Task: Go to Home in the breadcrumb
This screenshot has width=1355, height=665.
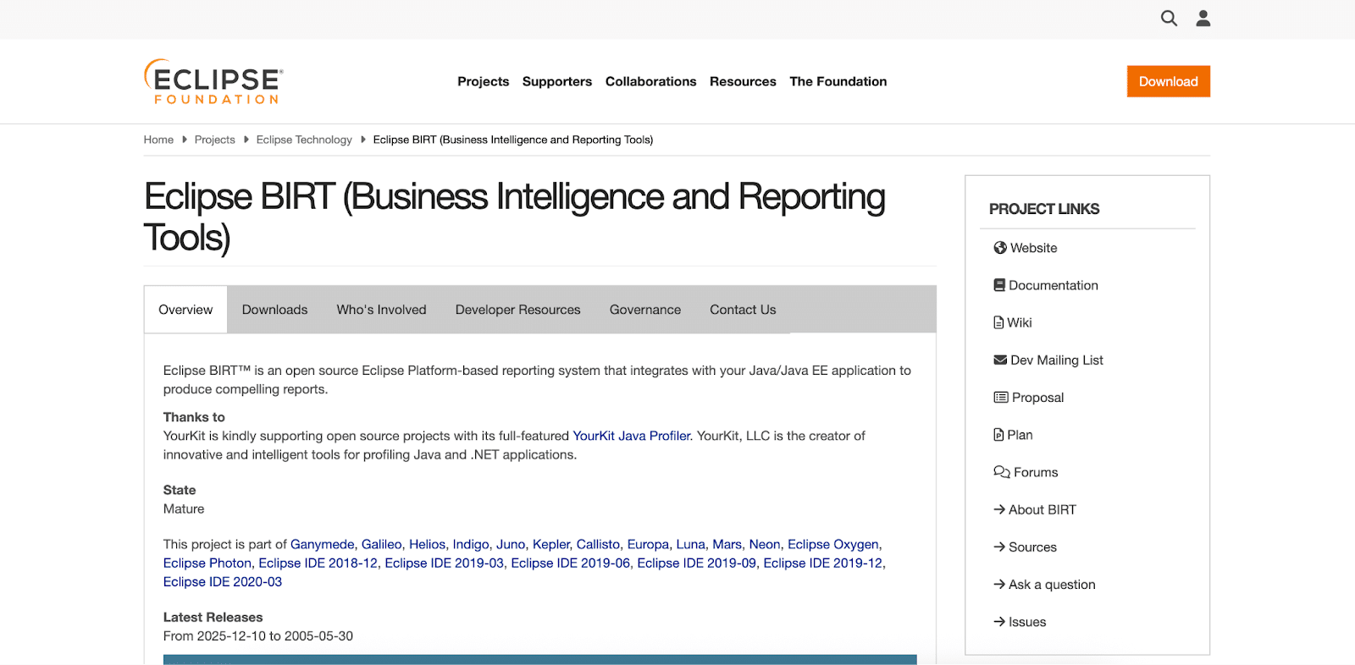Action: coord(158,140)
